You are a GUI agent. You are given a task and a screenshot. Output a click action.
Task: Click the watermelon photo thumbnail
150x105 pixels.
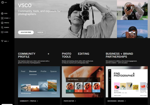coord(117,86)
